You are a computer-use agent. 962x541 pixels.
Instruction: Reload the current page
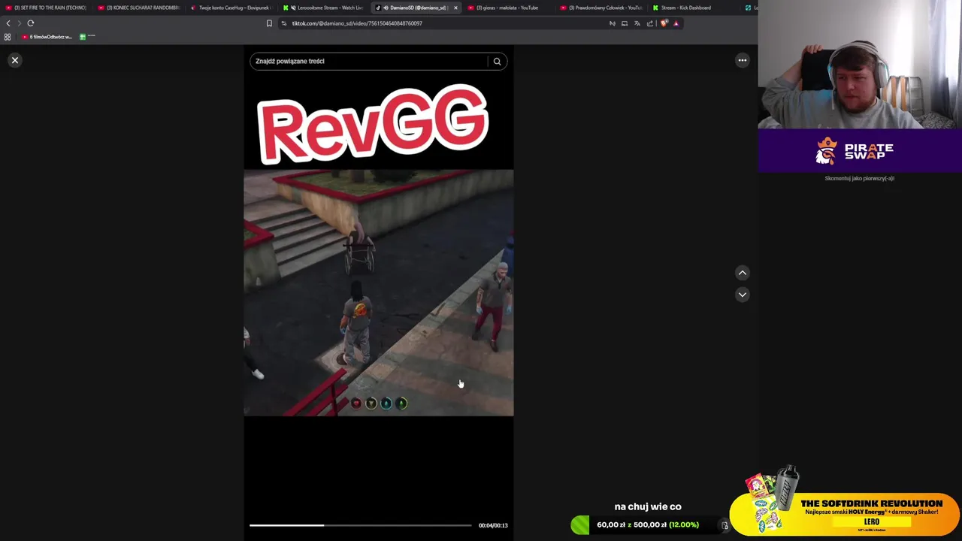31,23
